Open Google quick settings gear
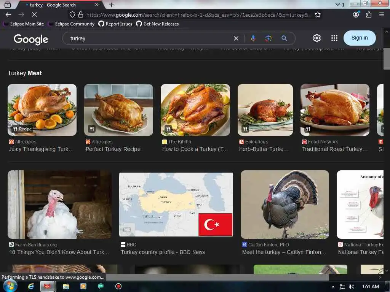 coord(316,38)
